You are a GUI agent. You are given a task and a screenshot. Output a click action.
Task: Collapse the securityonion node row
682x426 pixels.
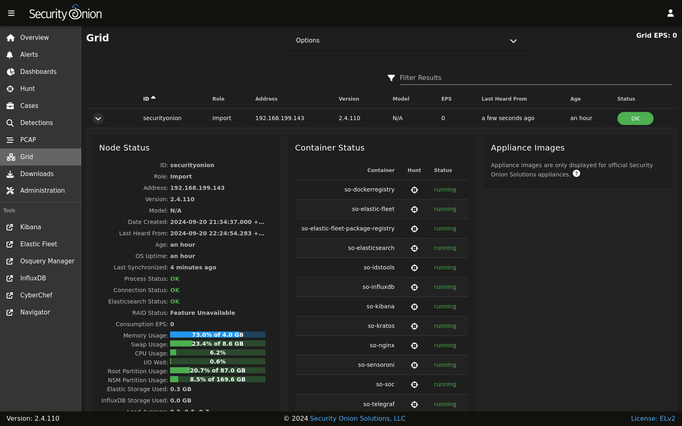(98, 118)
